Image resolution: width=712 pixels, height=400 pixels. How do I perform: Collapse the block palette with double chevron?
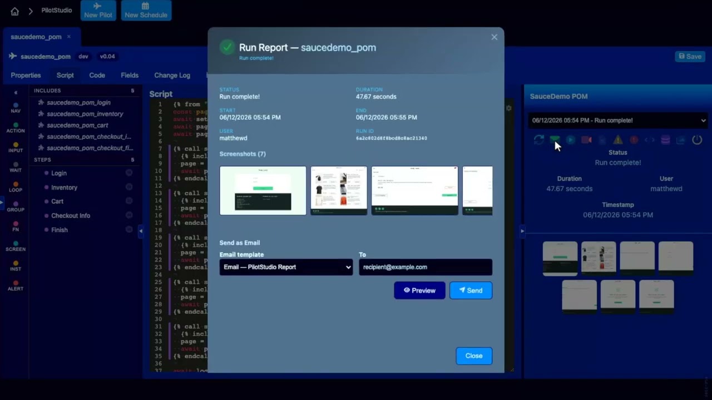(x=16, y=92)
